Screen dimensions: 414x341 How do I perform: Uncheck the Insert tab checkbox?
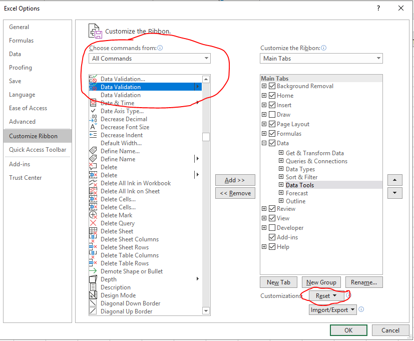coord(272,105)
